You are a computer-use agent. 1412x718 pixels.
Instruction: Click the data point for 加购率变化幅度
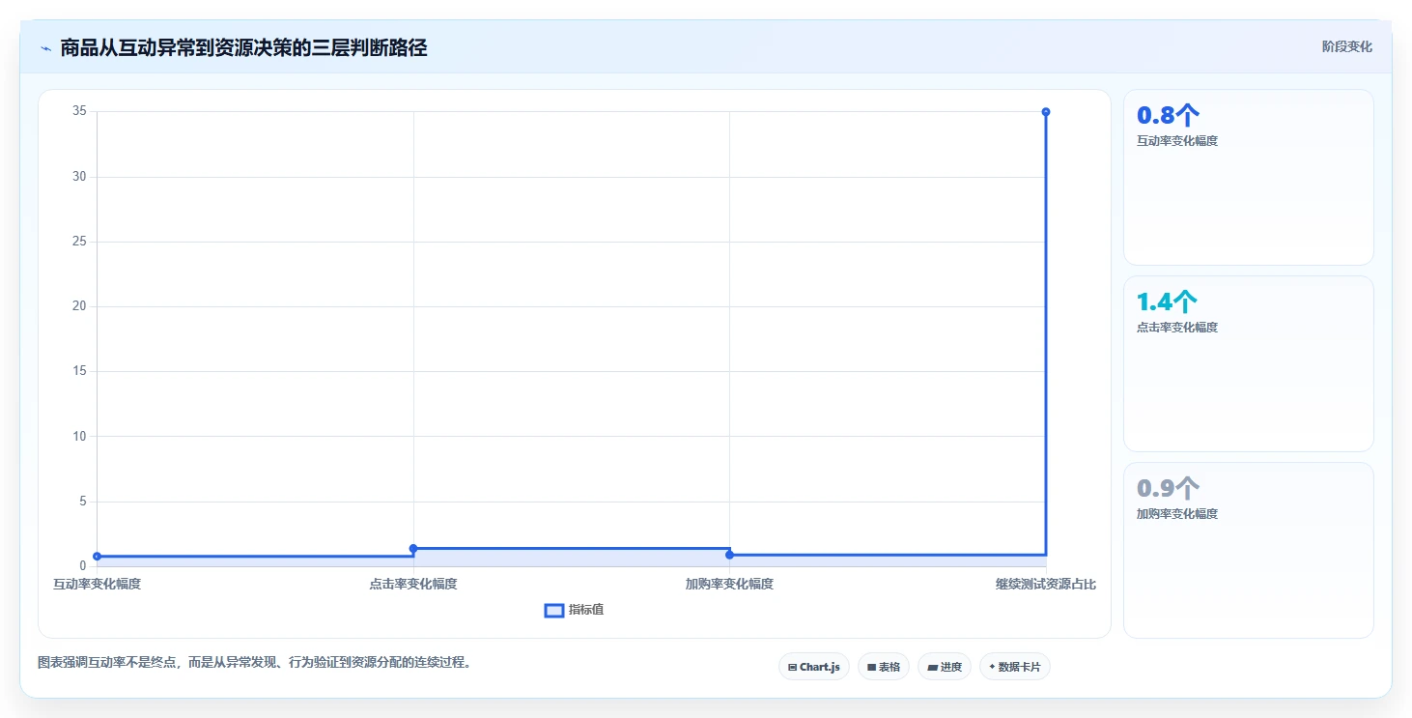(x=729, y=555)
